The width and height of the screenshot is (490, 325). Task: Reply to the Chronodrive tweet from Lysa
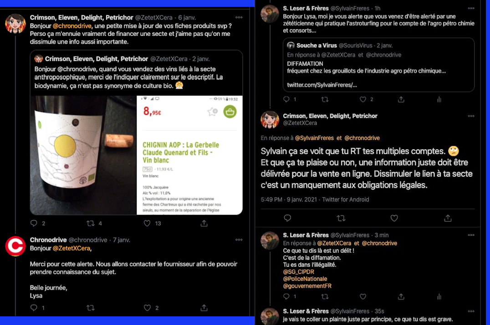pos(34,308)
